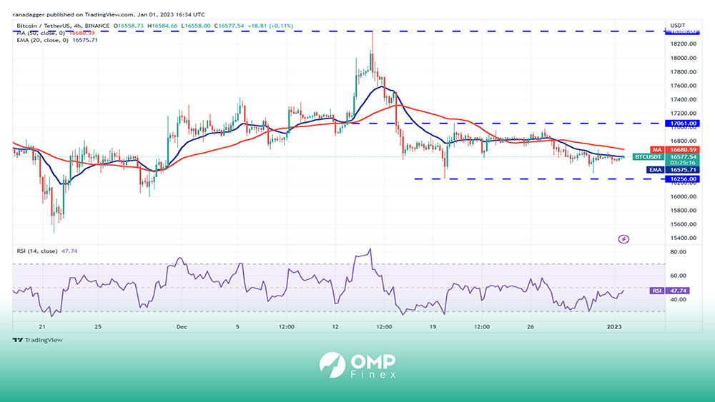Click the 18000.00 price axis value
The height and width of the screenshot is (402, 715).
pyautogui.click(x=683, y=58)
